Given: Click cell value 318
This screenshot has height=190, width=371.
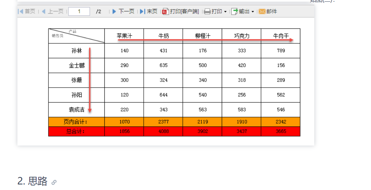Looking at the screenshot, I should tap(242, 80).
